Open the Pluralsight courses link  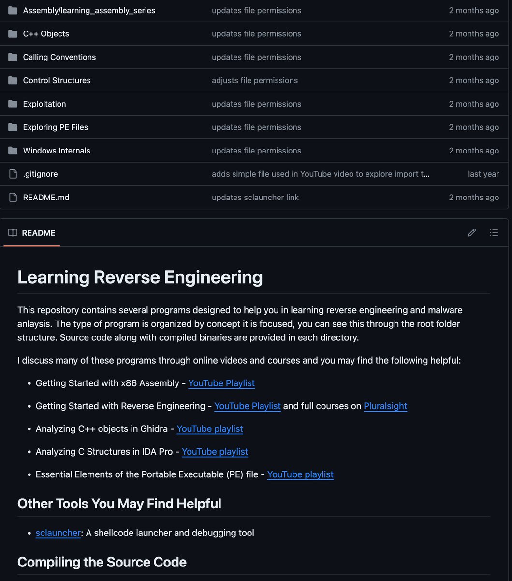[x=385, y=406]
